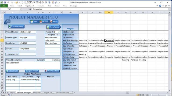
Task: Click the Start Date field 1/1/2019
Action: pos(27,43)
